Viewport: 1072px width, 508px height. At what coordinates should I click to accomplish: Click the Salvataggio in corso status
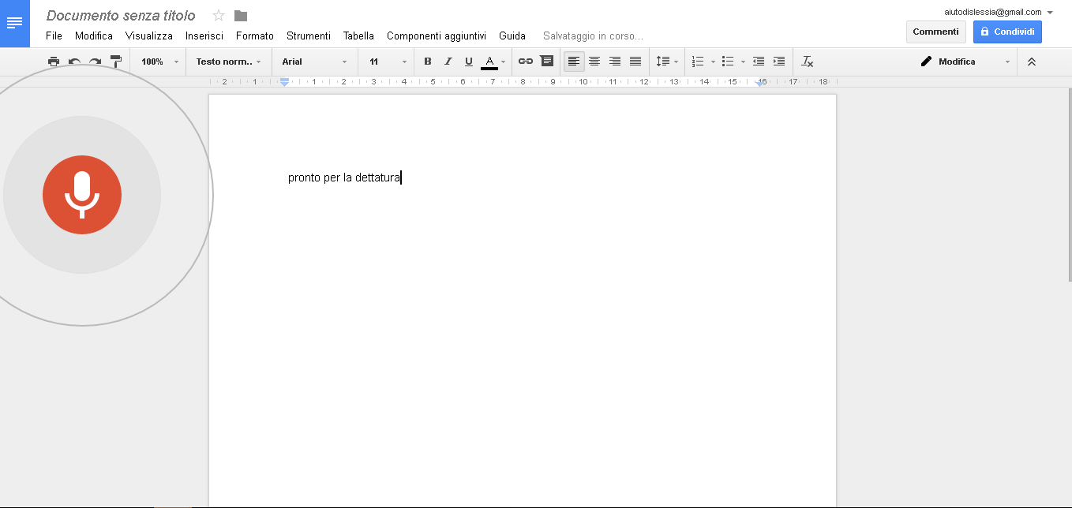(594, 35)
